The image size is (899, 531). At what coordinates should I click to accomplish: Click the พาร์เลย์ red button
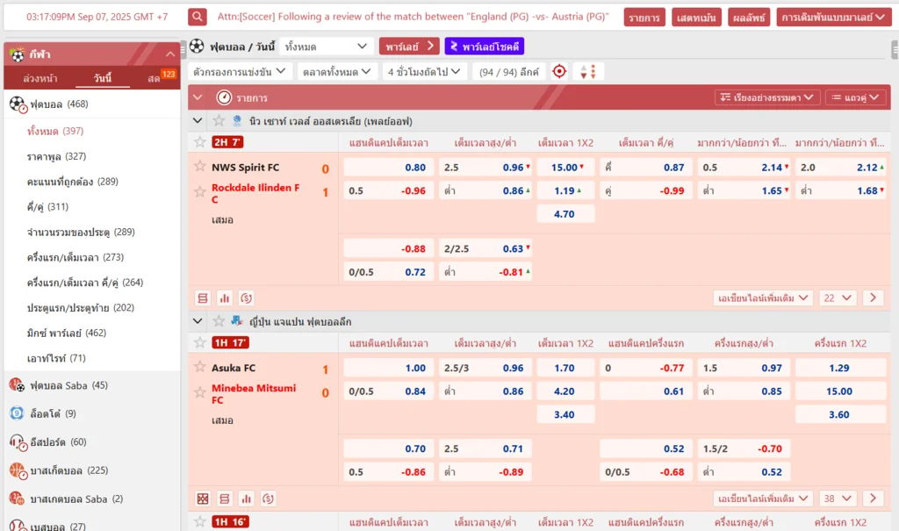(x=409, y=46)
